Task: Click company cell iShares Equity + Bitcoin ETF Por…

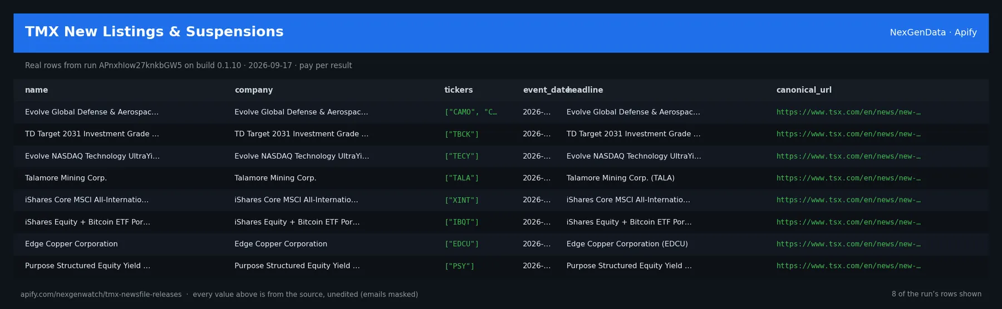Action: pyautogui.click(x=297, y=222)
